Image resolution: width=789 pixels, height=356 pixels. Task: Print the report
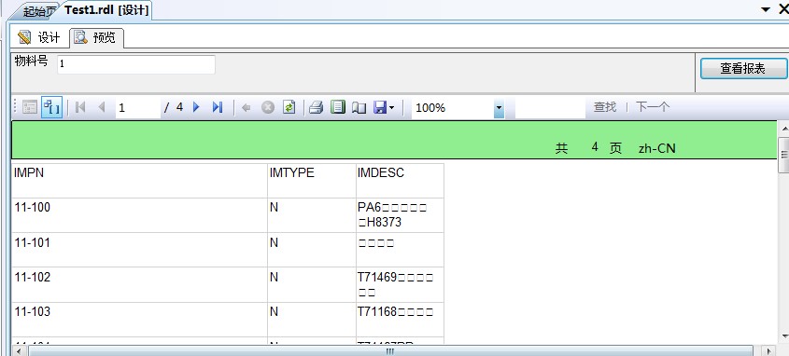click(316, 107)
